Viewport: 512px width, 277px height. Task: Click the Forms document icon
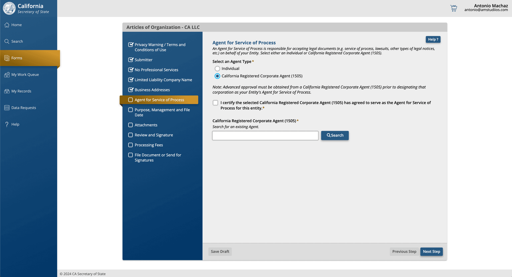pyautogui.click(x=6, y=58)
